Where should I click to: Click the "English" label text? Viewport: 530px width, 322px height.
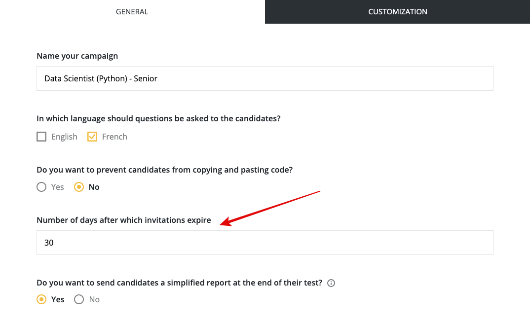(x=64, y=137)
